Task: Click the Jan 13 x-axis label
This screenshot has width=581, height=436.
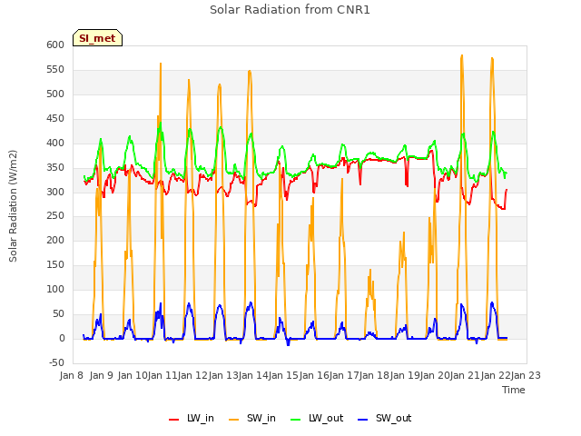Action: tap(223, 375)
